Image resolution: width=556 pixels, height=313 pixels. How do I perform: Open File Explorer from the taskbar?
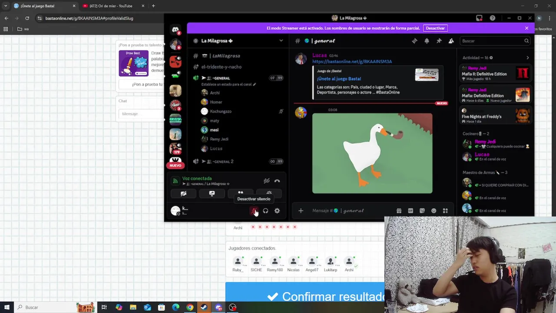[x=133, y=307]
